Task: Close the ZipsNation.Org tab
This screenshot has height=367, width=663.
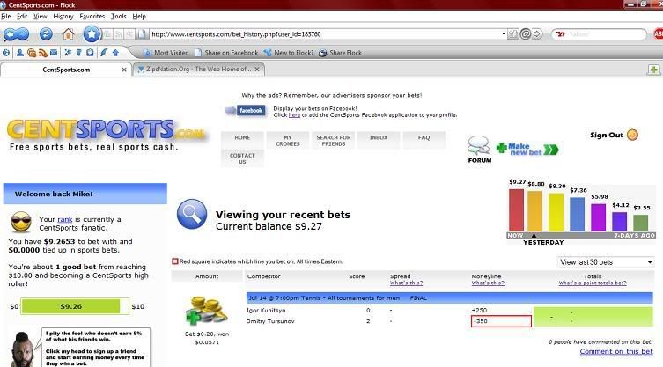Action: click(257, 70)
